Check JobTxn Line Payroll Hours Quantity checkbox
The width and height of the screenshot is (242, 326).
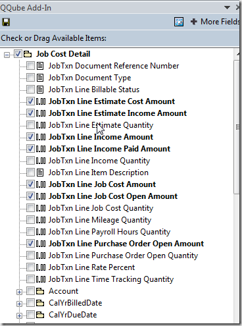coord(30,231)
